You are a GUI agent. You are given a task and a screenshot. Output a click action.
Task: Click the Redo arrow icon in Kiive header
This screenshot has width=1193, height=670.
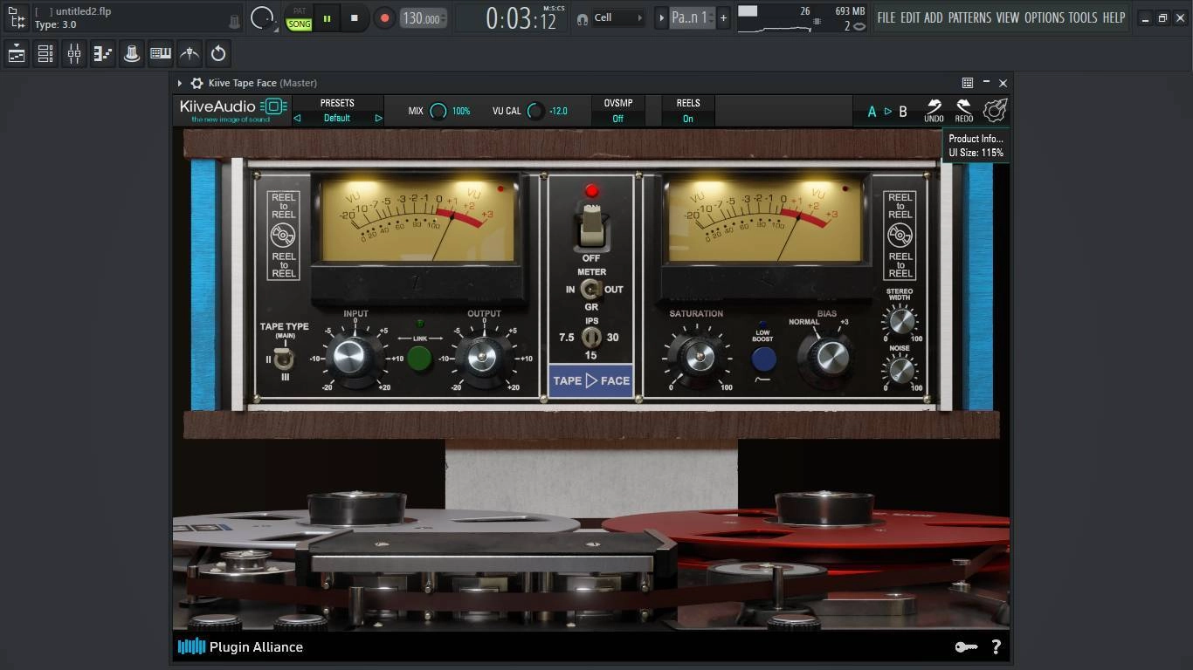(964, 111)
